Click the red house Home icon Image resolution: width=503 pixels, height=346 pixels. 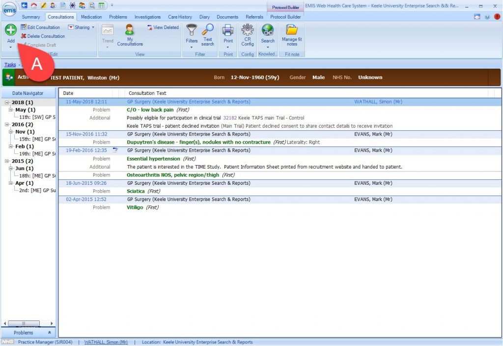coord(34,5)
